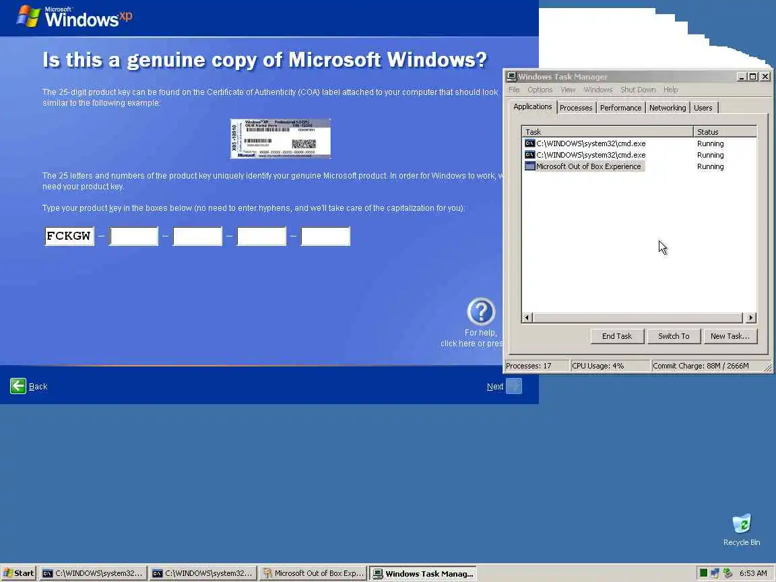Select the Applications tab

(533, 106)
